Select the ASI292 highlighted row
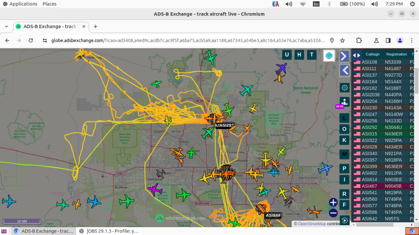 [x=384, y=127]
